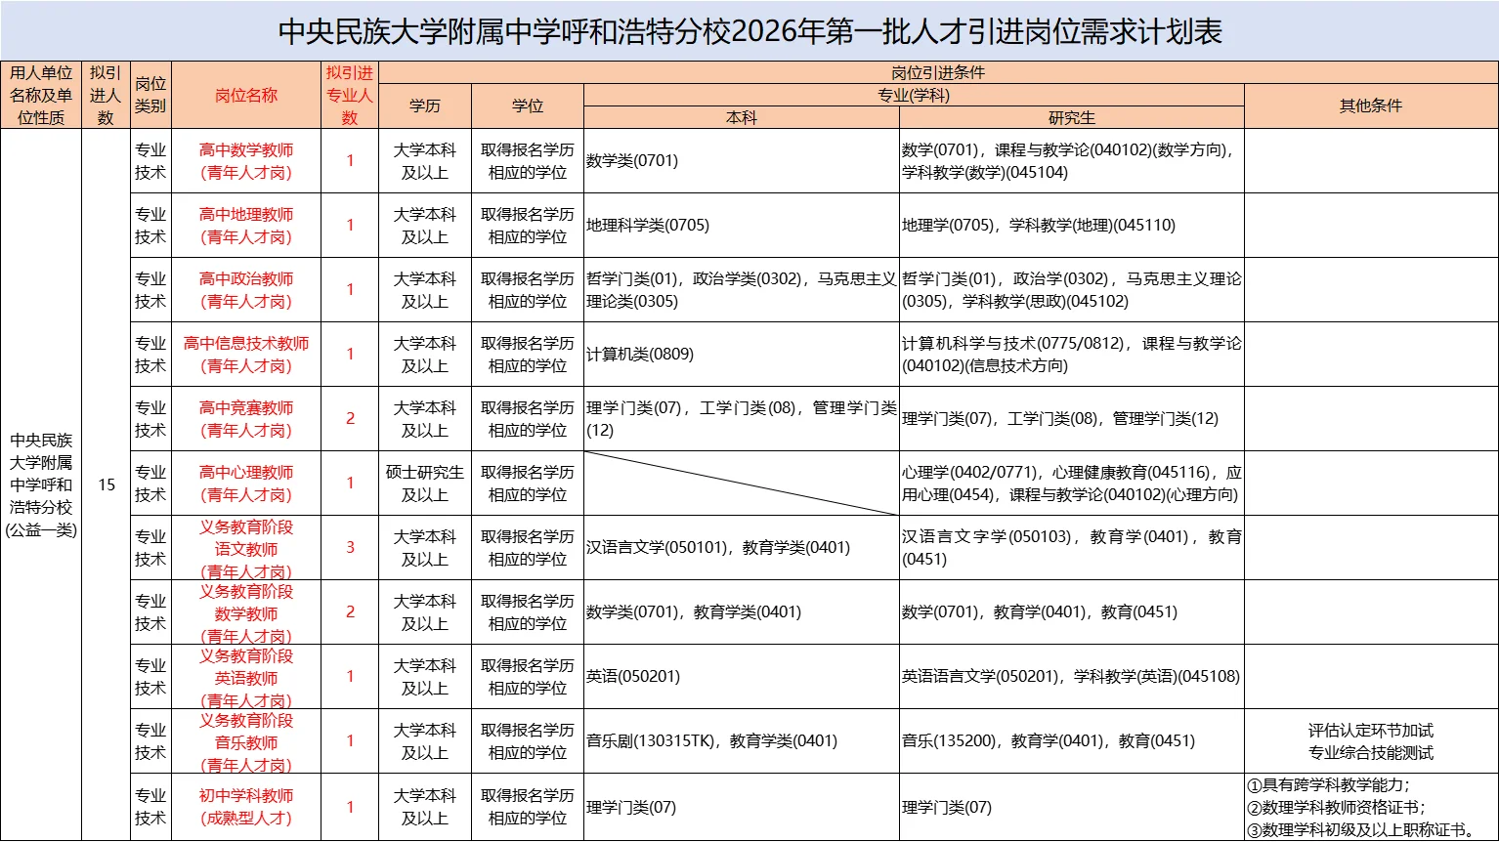Viewport: 1499px width, 842px height.
Task: Select the '高中政治教师' position cell
Action: coord(246,290)
